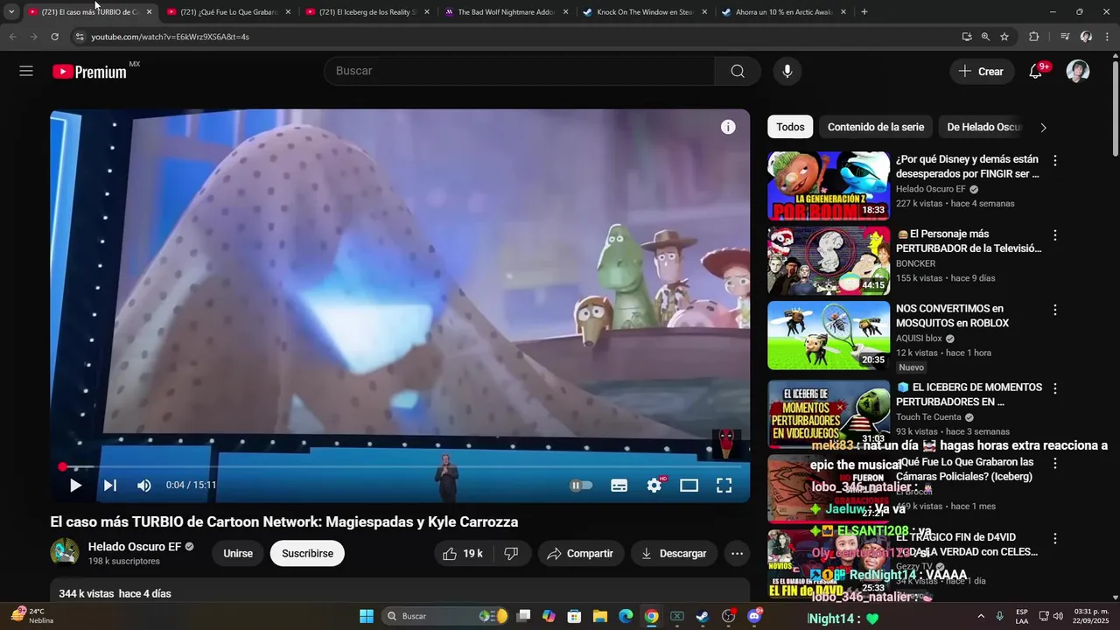The width and height of the screenshot is (1120, 630).
Task: Share the video using Compartir
Action: pos(580,553)
